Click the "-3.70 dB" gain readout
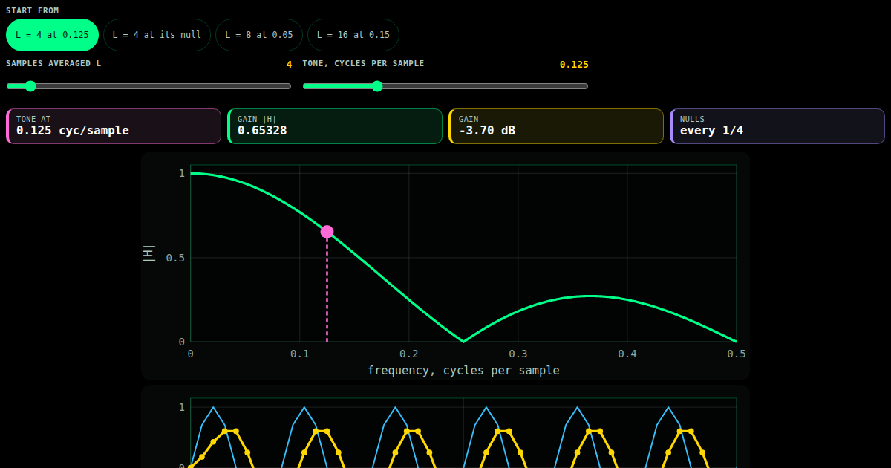 click(487, 131)
